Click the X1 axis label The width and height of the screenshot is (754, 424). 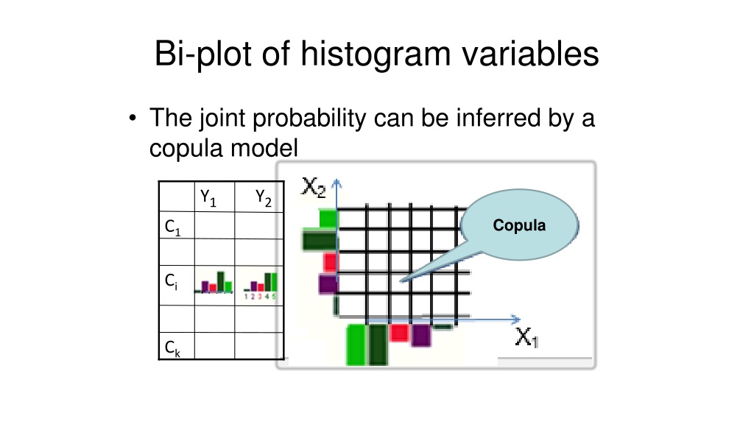(526, 339)
